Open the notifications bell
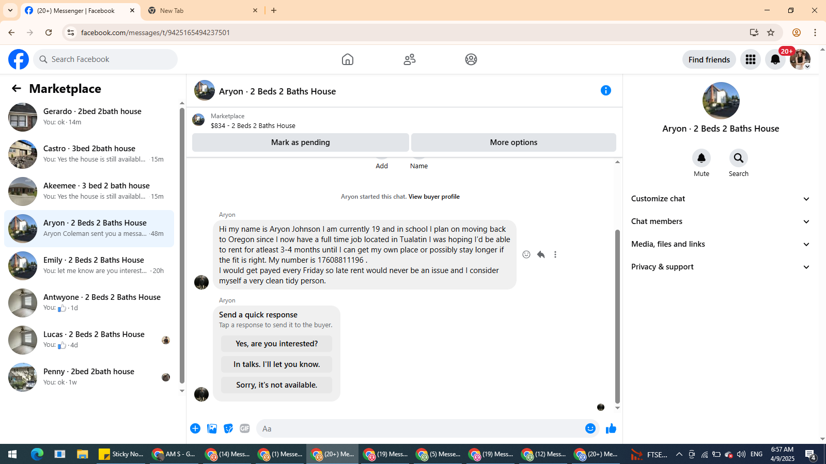Image resolution: width=826 pixels, height=464 pixels. pyautogui.click(x=775, y=59)
